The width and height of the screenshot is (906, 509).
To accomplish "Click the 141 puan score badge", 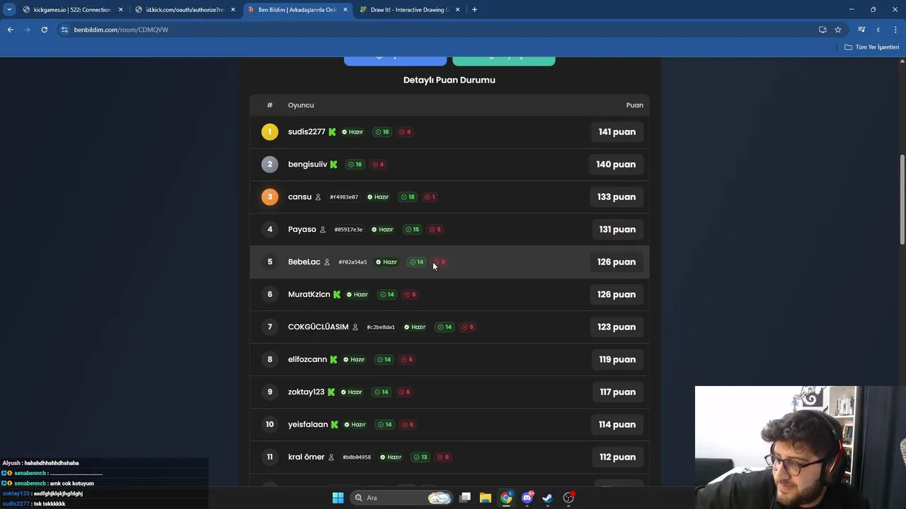I will tap(617, 131).
